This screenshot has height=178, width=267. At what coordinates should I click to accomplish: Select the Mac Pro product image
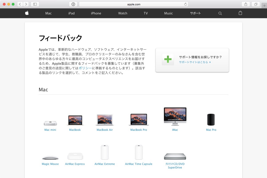point(211,119)
